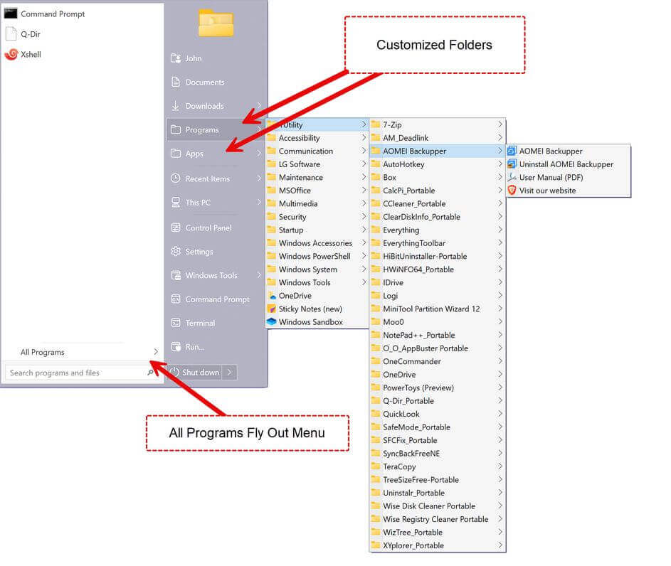Image resolution: width=671 pixels, height=566 pixels.
Task: Open the QuickLook folder
Action: [438, 414]
